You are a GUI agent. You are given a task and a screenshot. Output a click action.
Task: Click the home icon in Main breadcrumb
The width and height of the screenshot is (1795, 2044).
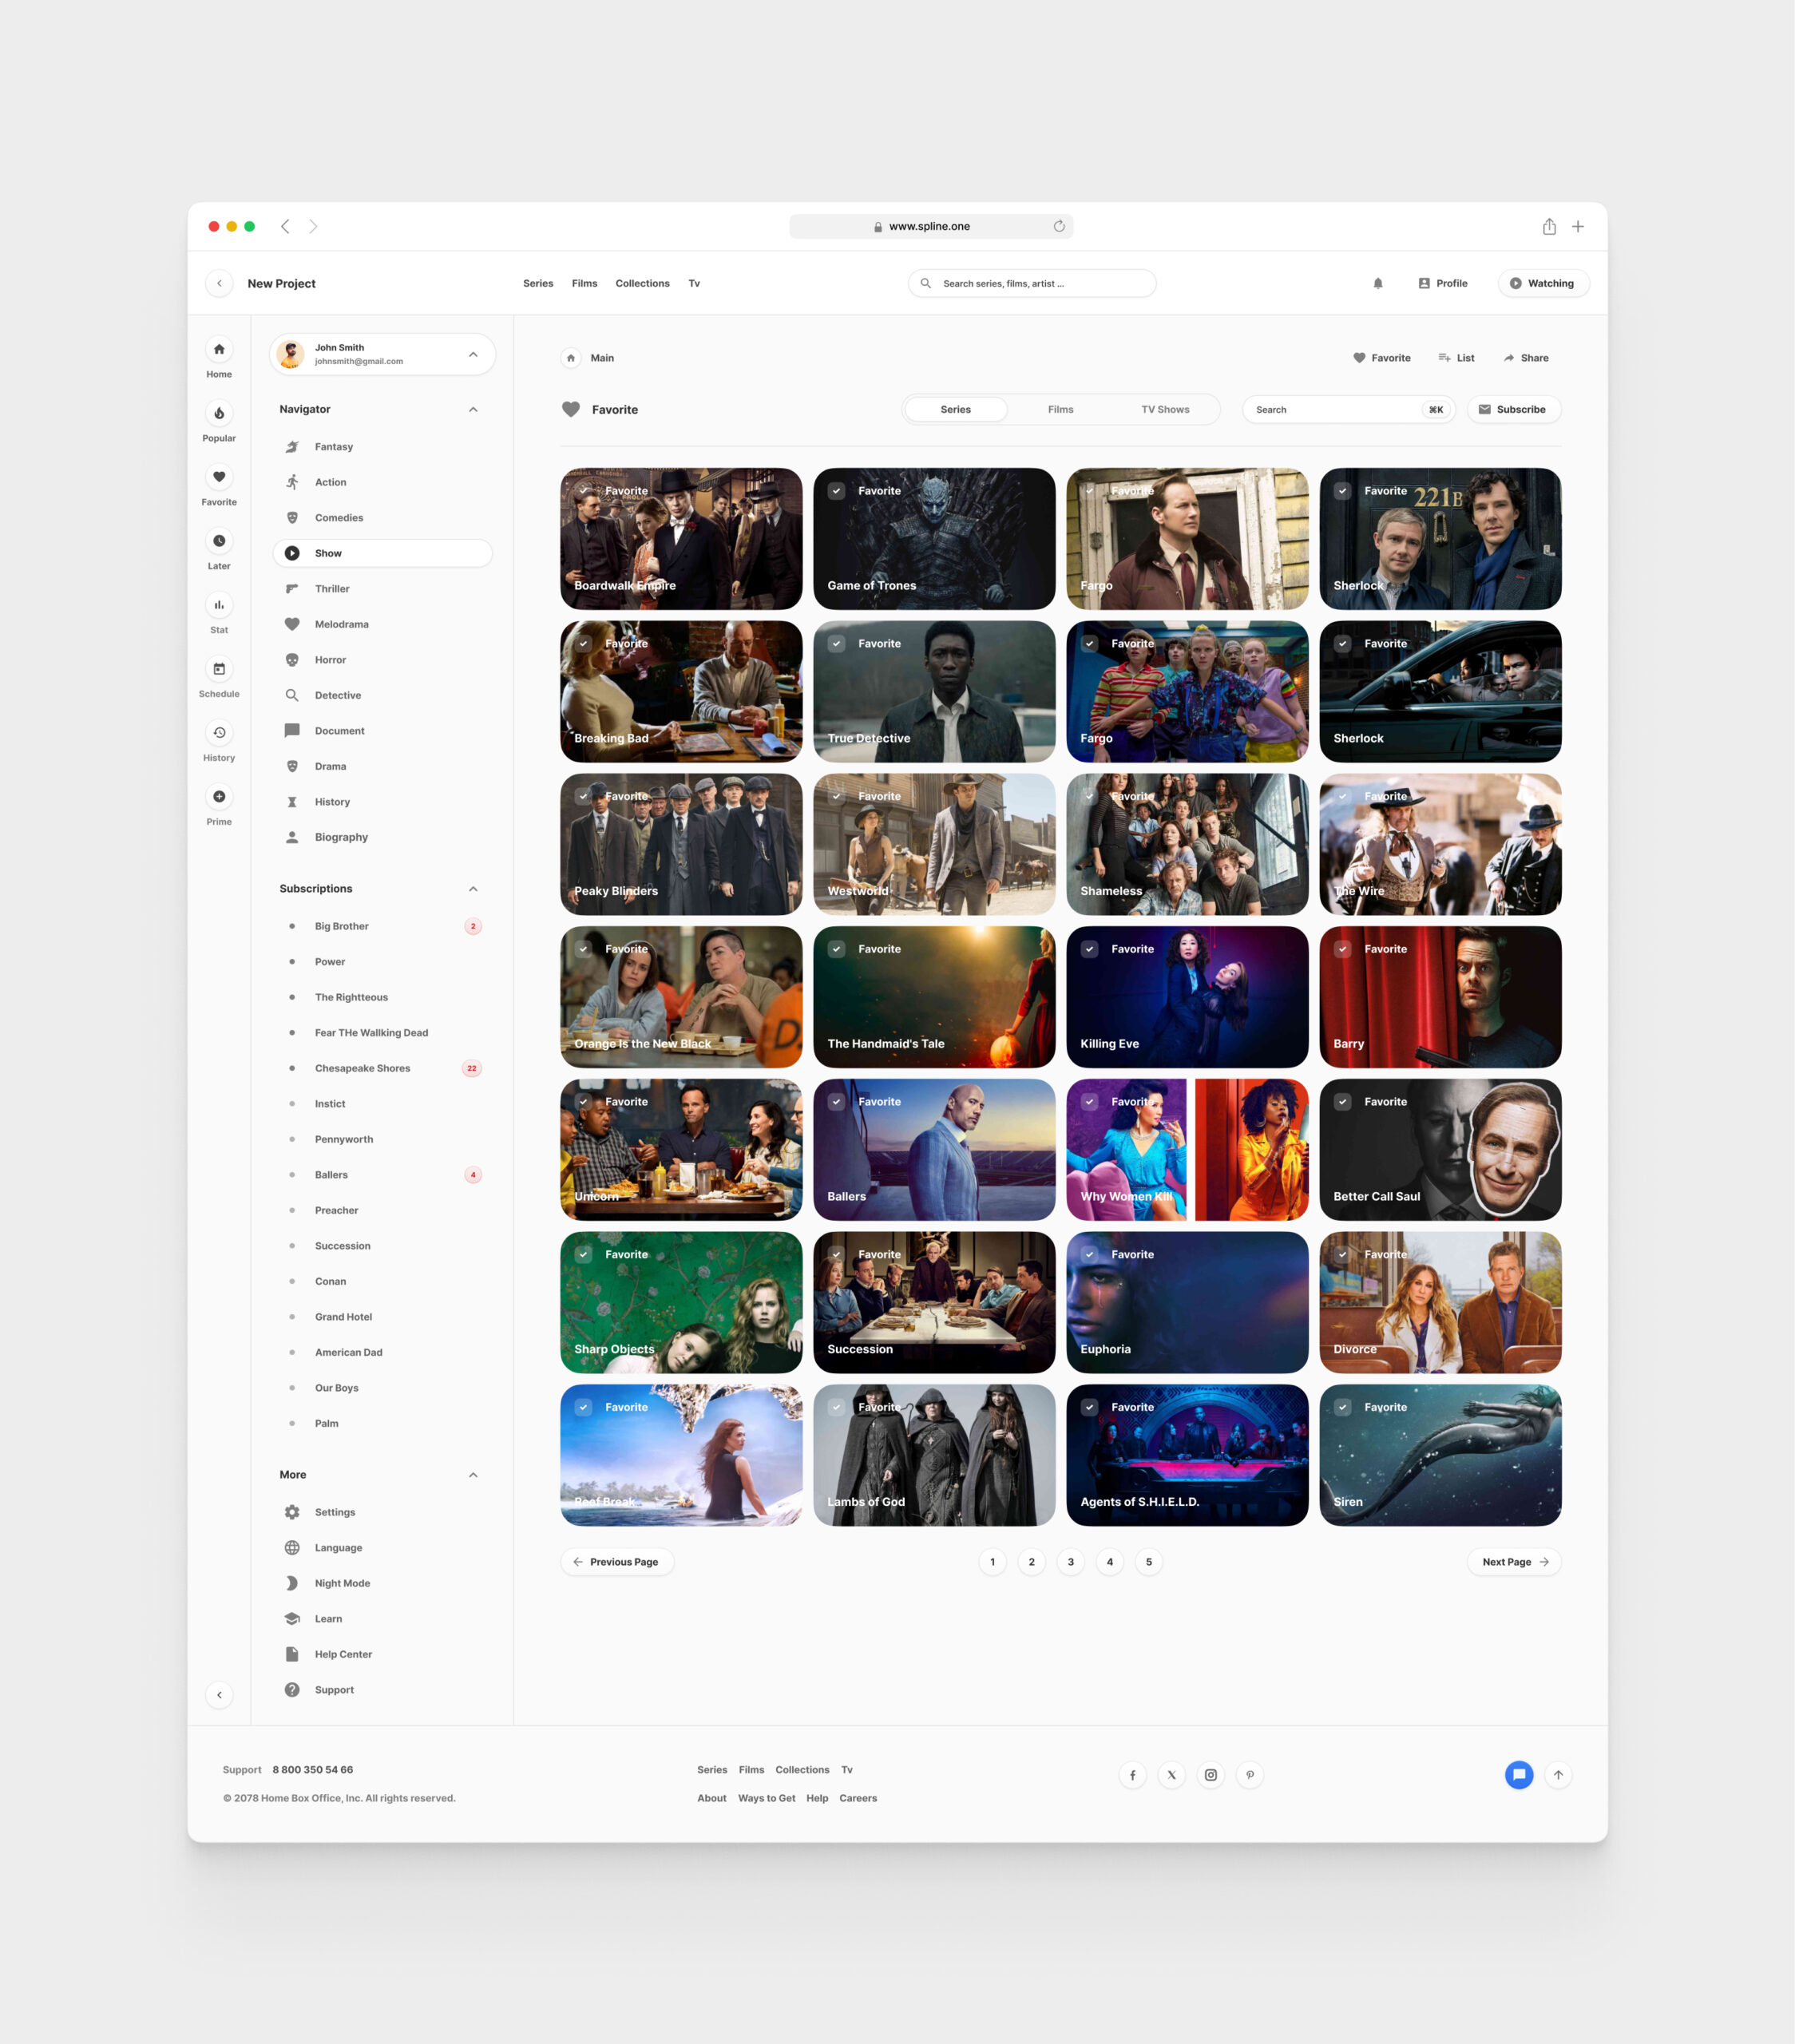[571, 358]
